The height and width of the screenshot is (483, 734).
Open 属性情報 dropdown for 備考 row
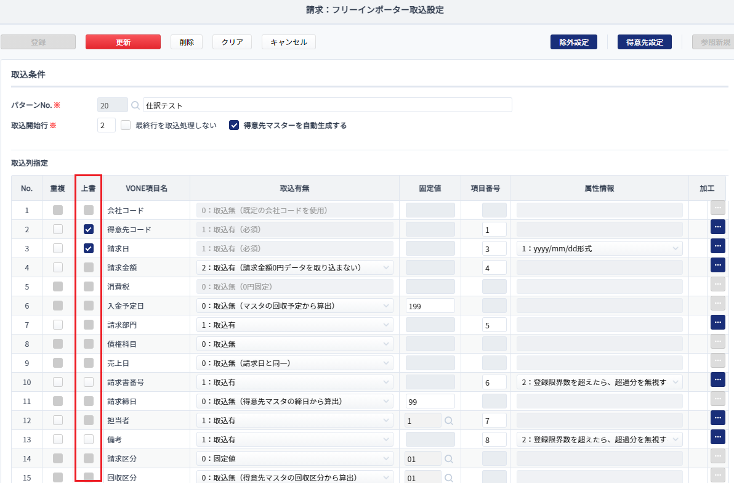click(x=599, y=439)
